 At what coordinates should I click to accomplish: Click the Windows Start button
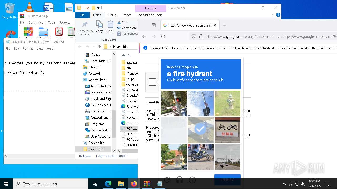pyautogui.click(x=6, y=184)
